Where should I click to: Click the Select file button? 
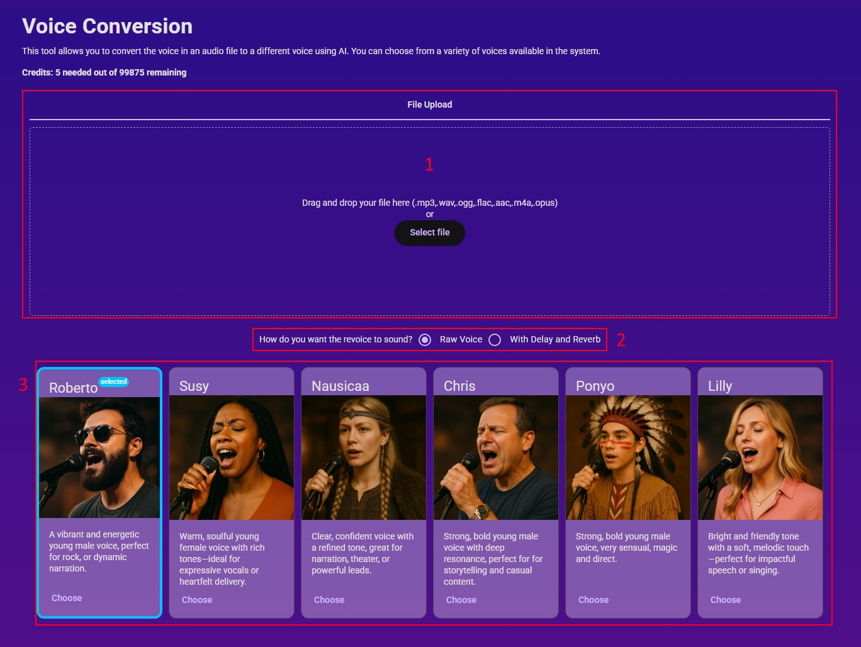(x=429, y=233)
